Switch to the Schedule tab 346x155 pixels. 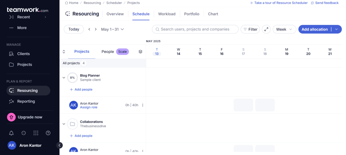pos(141,14)
